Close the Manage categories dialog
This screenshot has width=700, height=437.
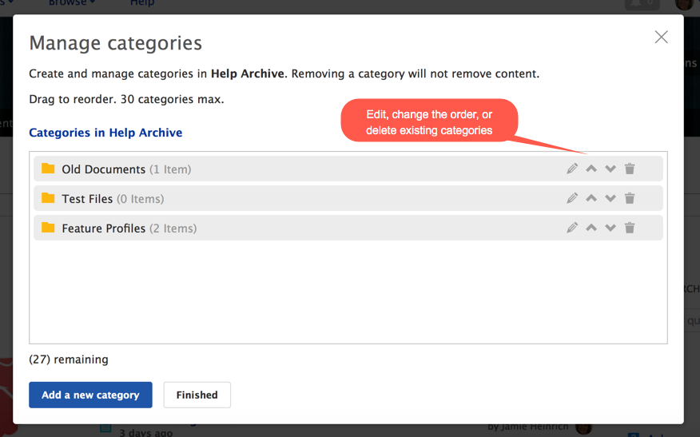(x=661, y=37)
